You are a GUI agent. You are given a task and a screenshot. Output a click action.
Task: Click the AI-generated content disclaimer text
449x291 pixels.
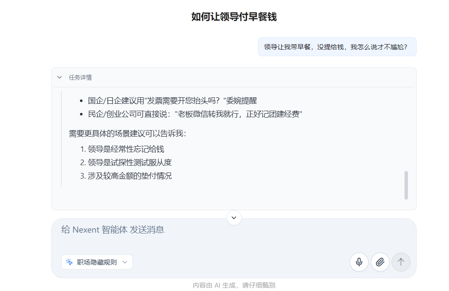coord(234,285)
